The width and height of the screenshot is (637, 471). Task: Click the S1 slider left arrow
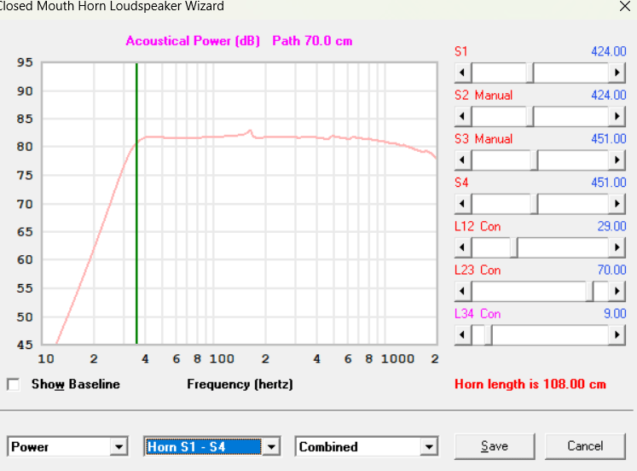point(463,73)
